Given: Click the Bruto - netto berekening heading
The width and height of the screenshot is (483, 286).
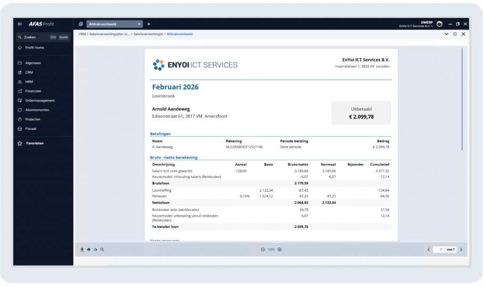Looking at the screenshot, I should click(x=174, y=158).
